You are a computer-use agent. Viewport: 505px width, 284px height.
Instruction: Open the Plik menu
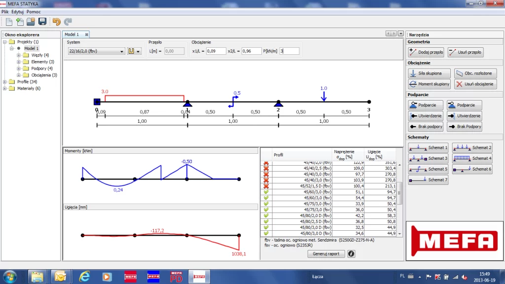click(x=5, y=12)
